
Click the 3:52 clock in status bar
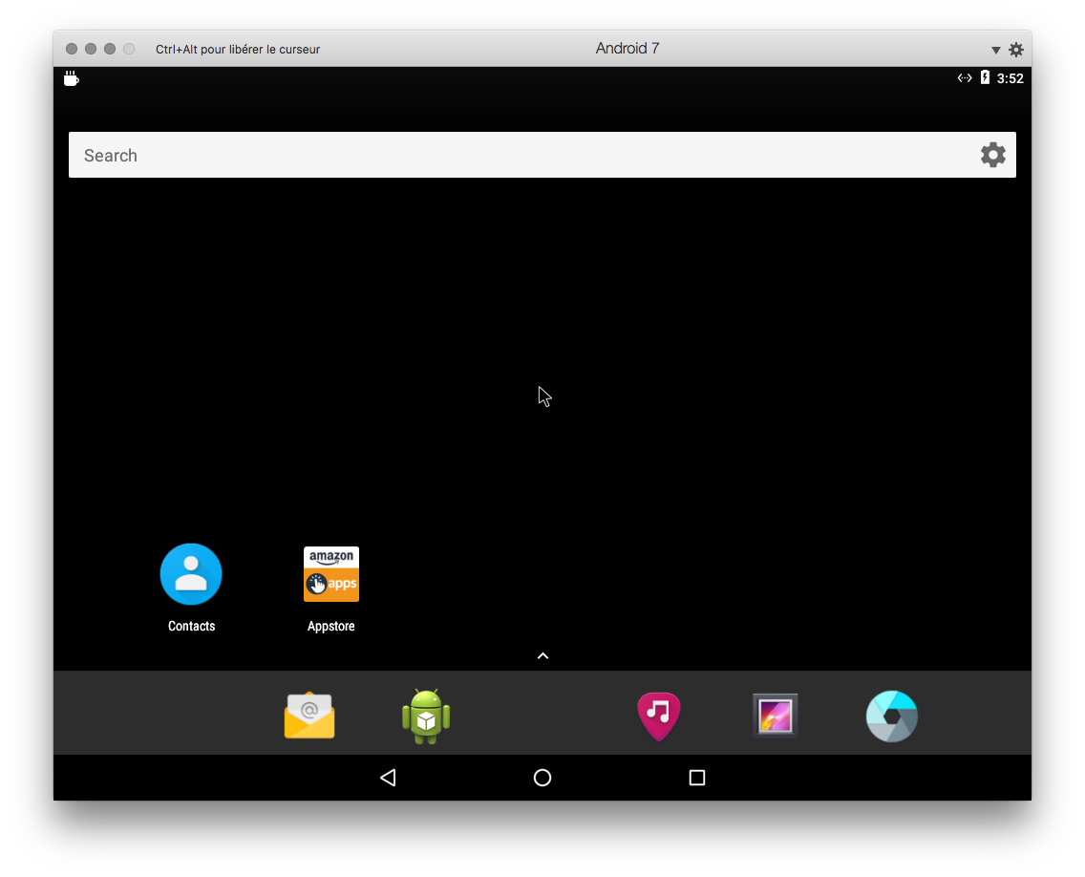click(1011, 78)
